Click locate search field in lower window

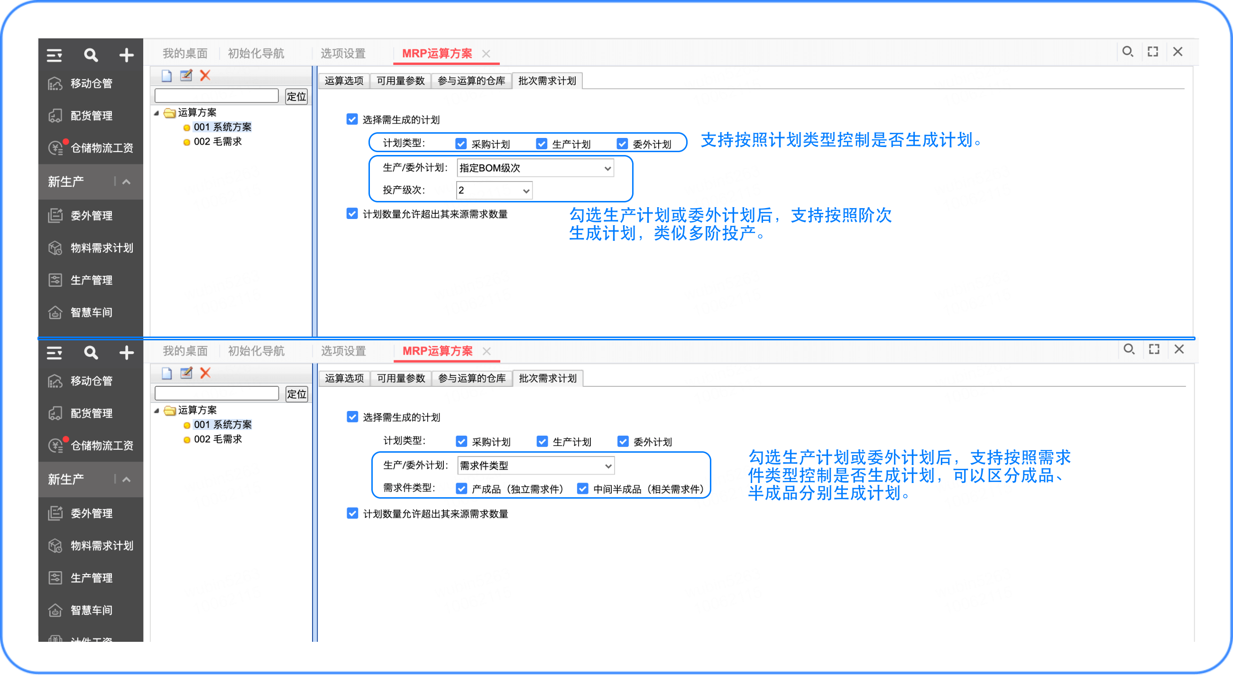(x=216, y=393)
